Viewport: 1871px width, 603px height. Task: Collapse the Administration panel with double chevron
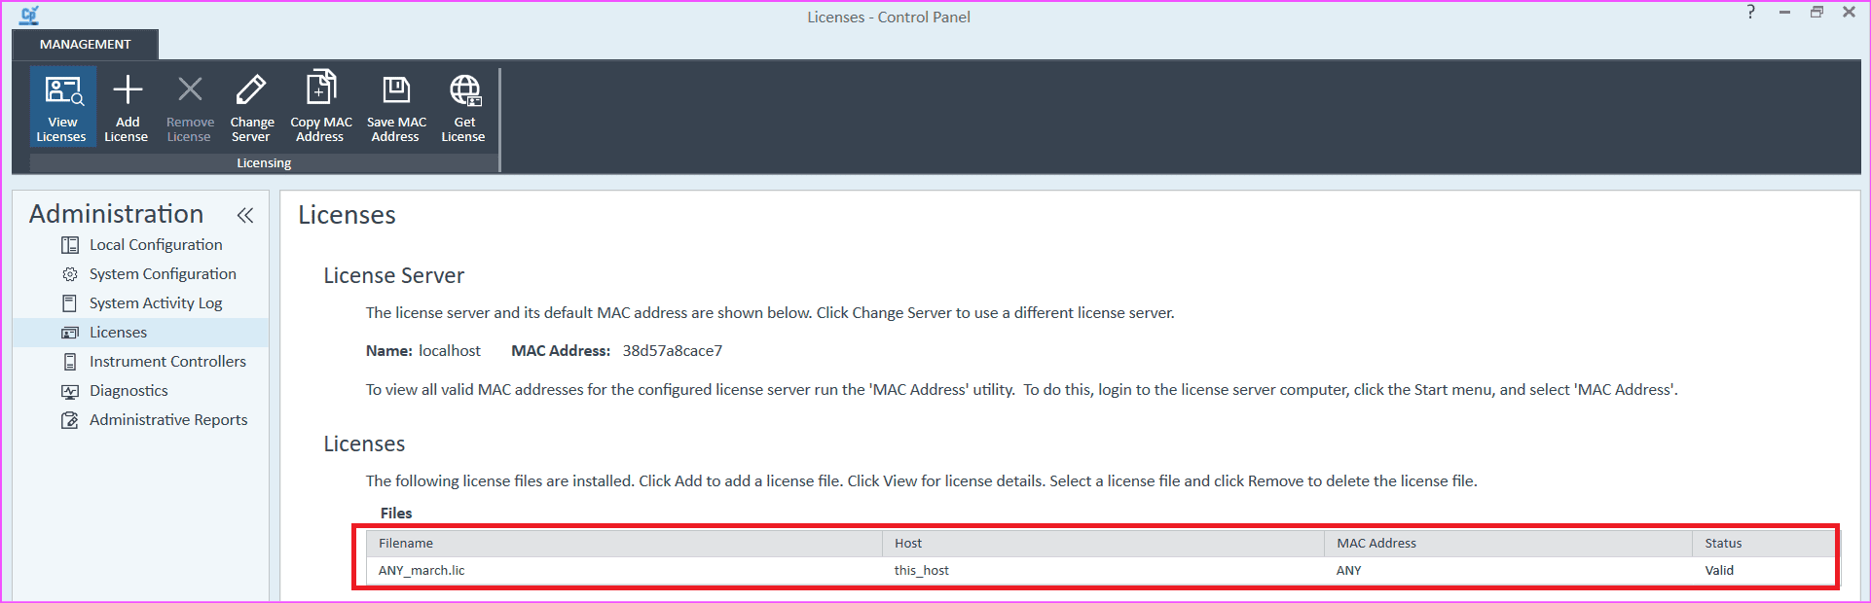245,215
